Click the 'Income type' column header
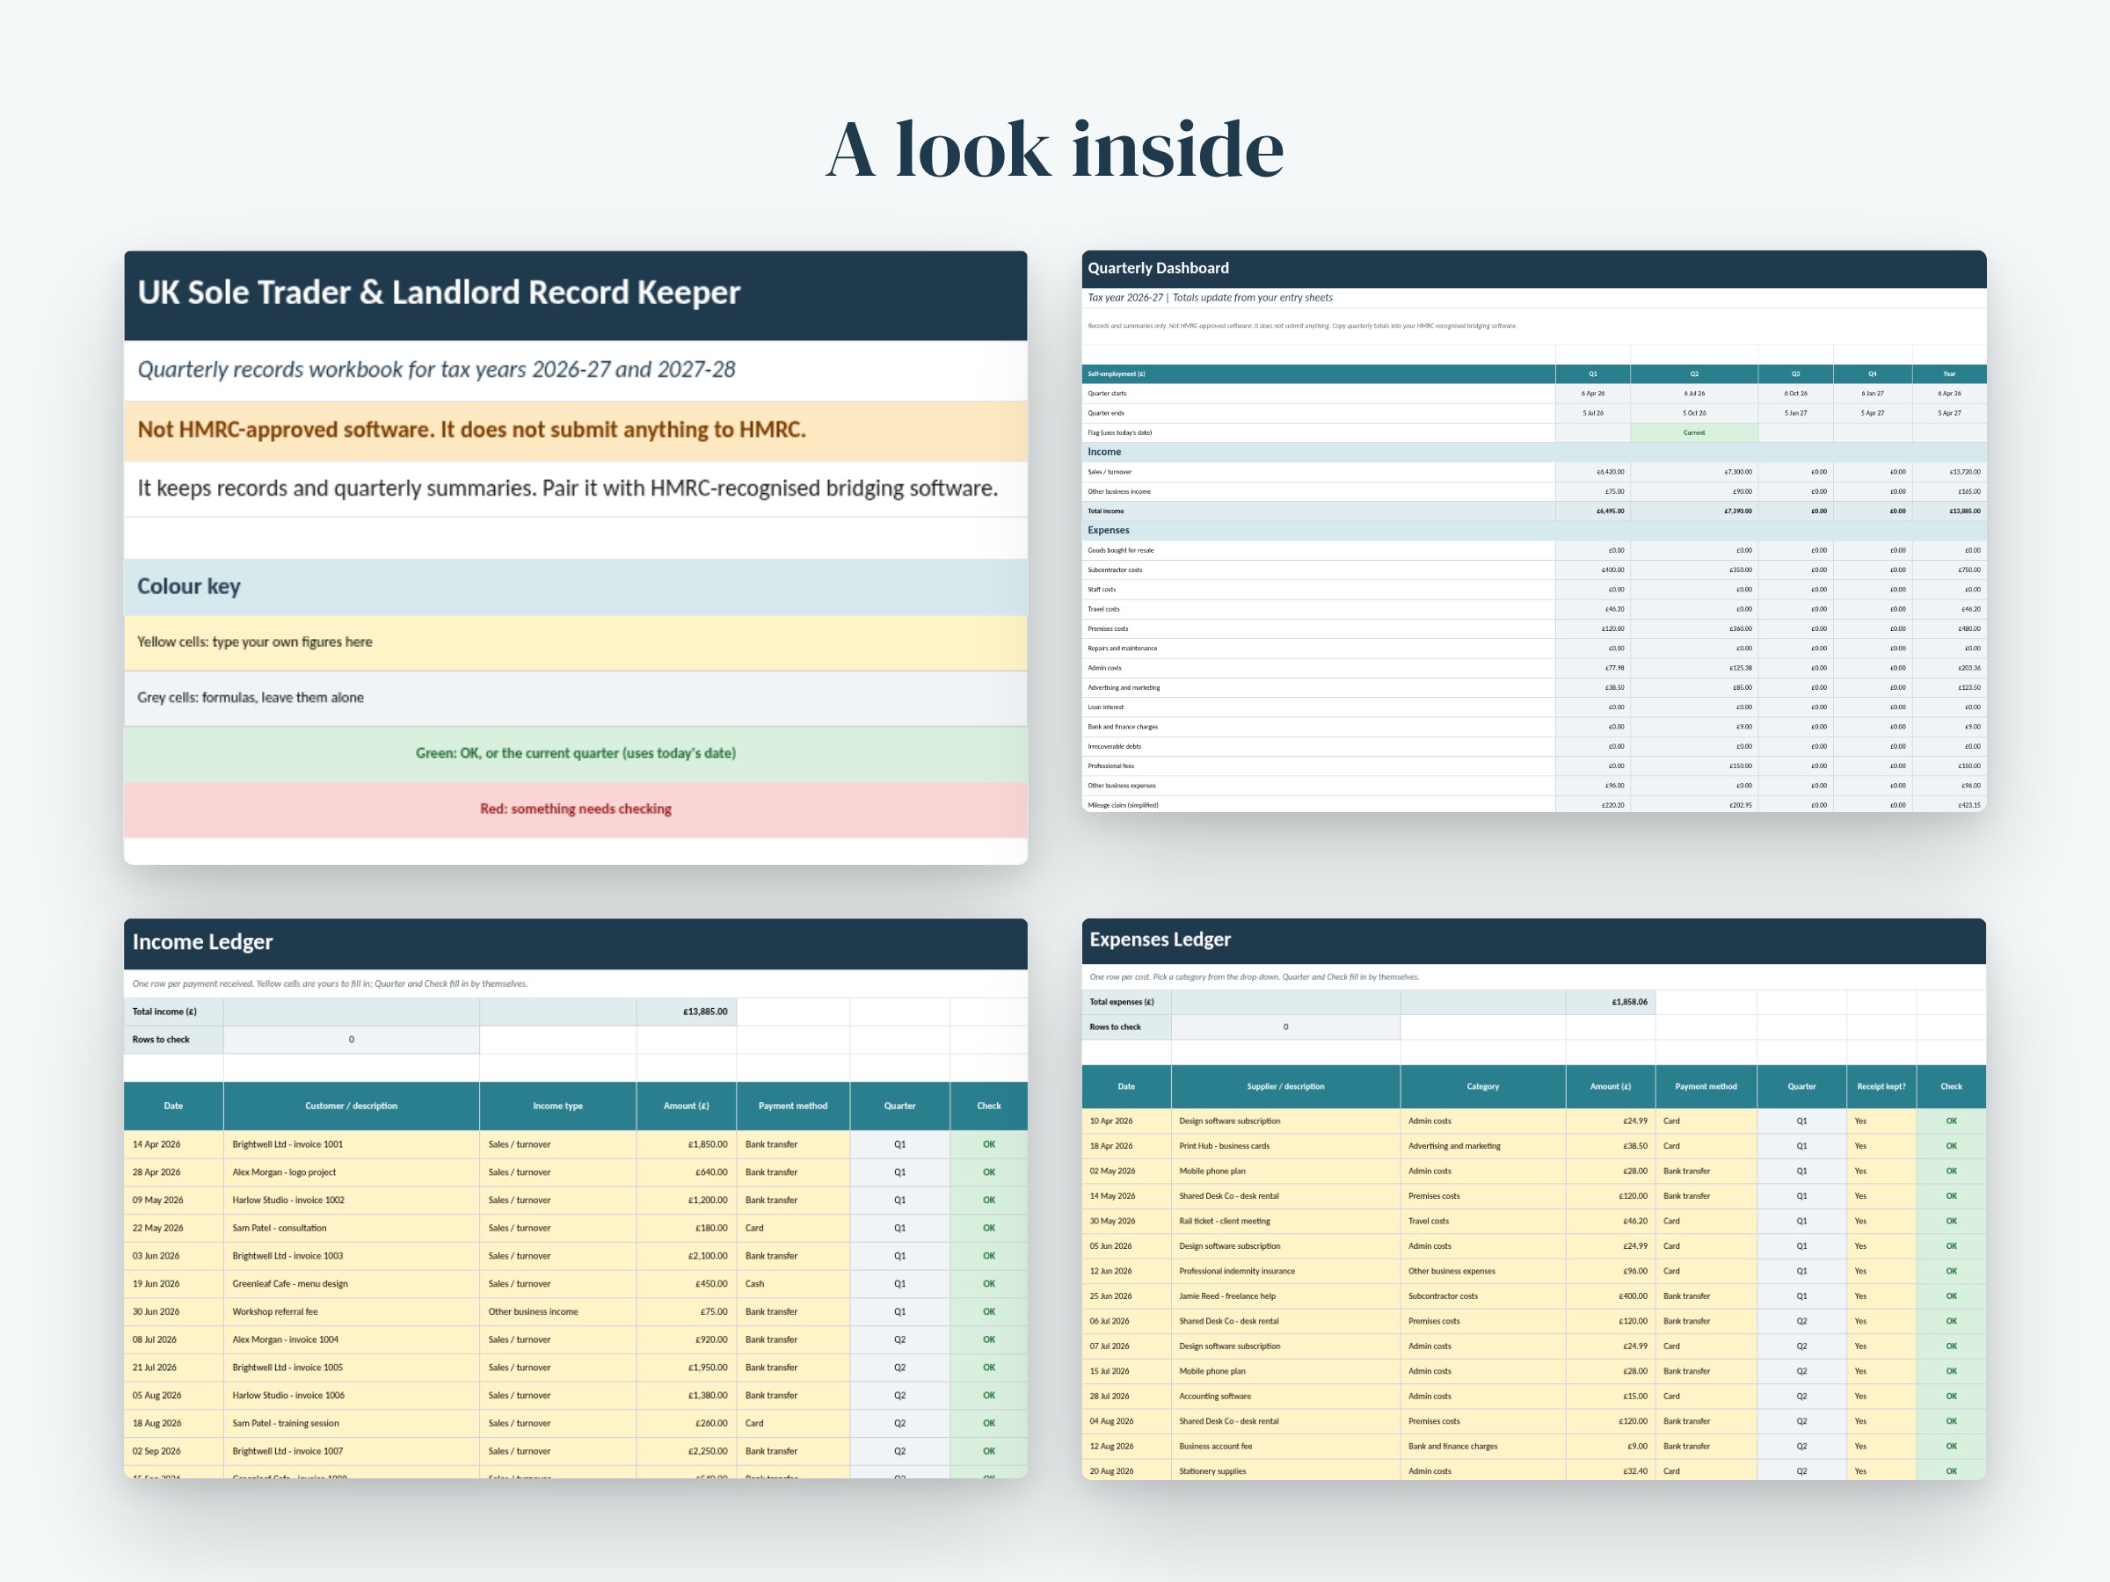This screenshot has width=2110, height=1582. [x=558, y=1107]
